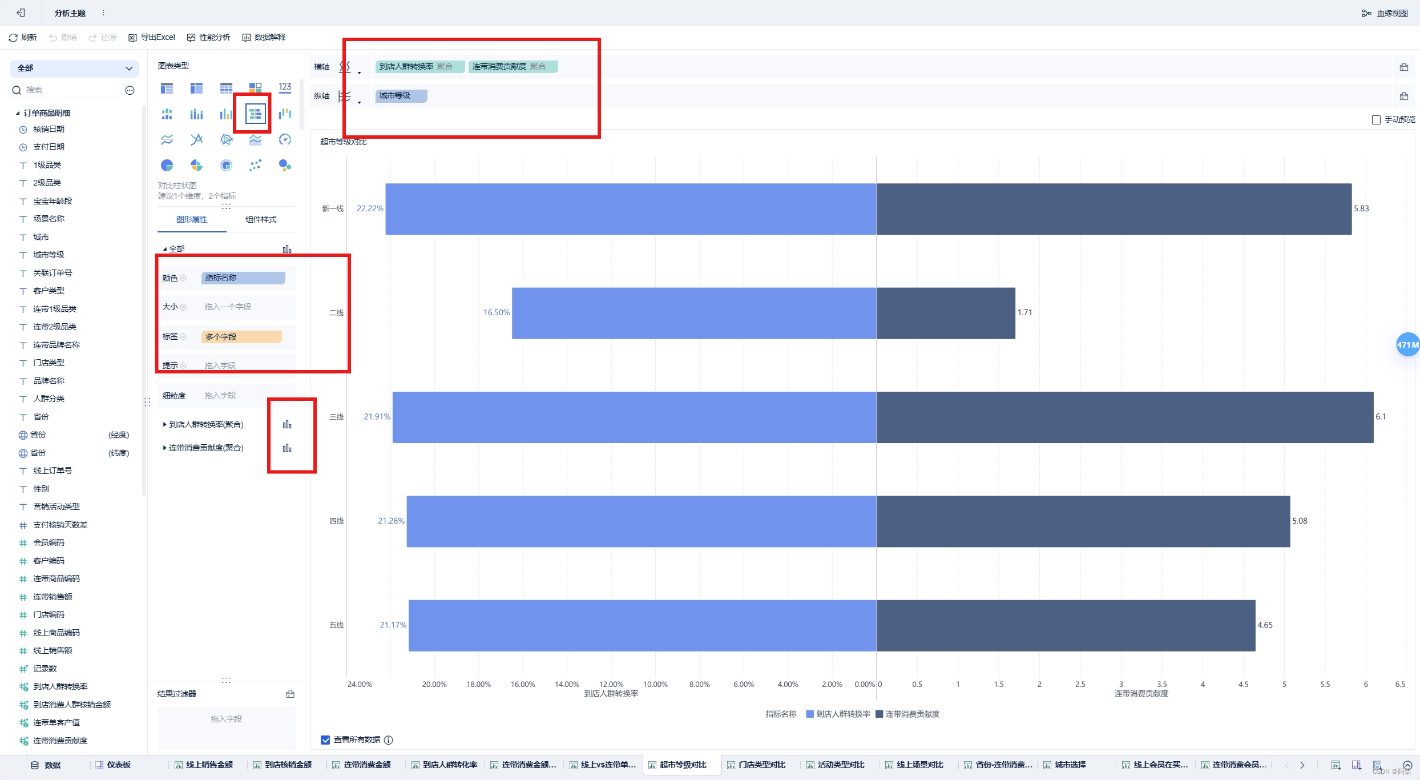Screen dimensions: 1420x780
Task: Select the detail table chart type
Action: coord(226,88)
